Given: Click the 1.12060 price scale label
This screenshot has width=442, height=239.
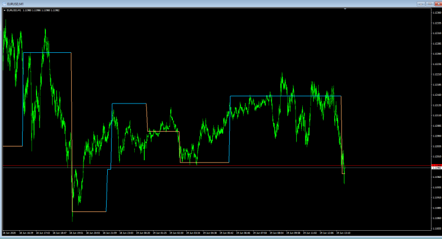Looking at the screenshot, I should [437, 136].
